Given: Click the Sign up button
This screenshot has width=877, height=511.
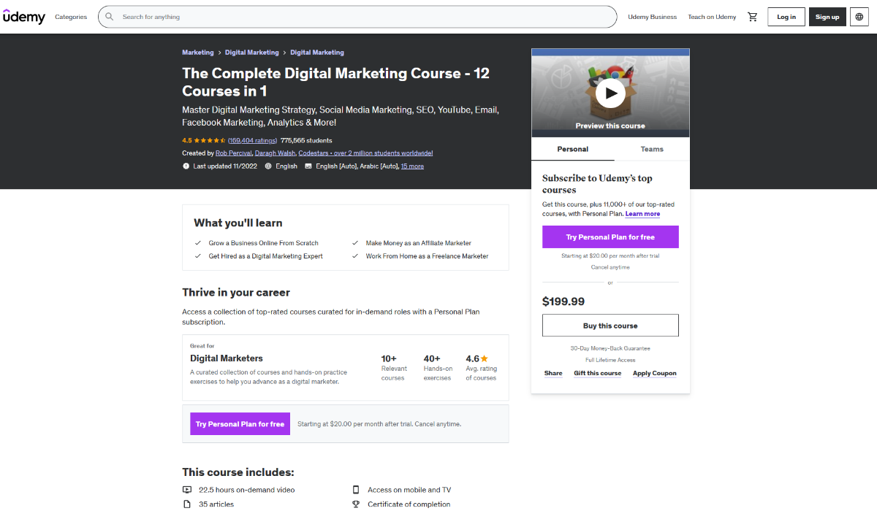Looking at the screenshot, I should (x=827, y=17).
